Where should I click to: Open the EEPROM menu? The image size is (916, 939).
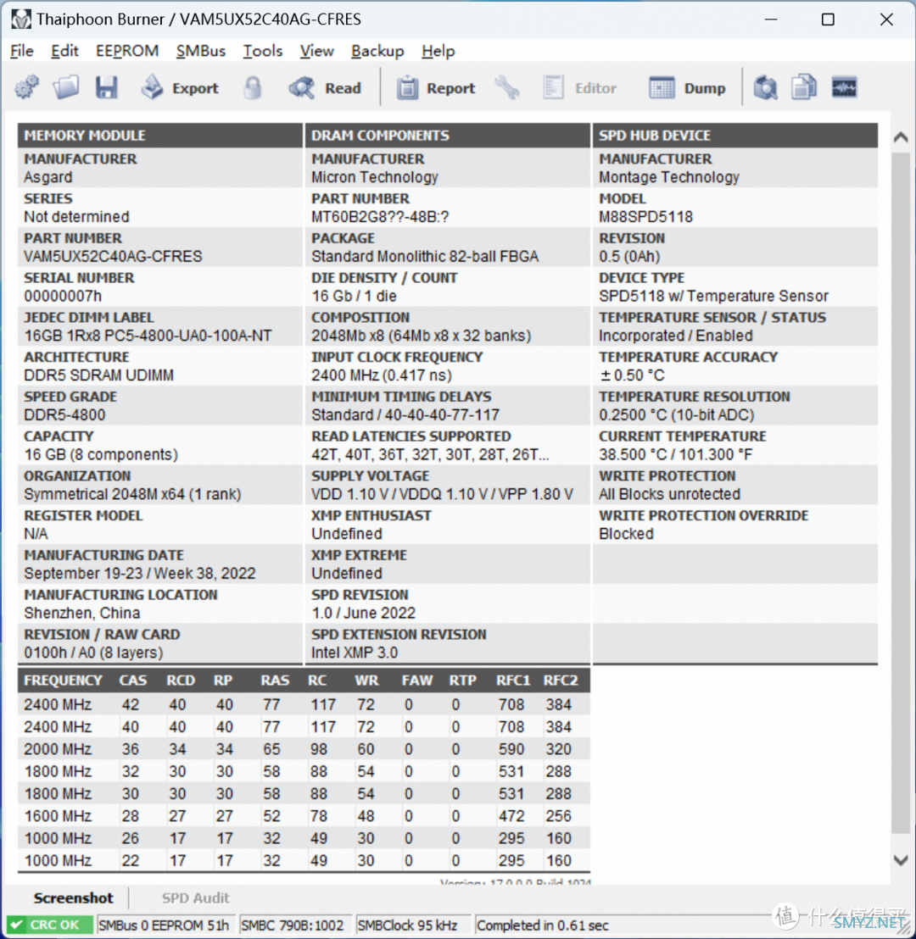[x=127, y=51]
